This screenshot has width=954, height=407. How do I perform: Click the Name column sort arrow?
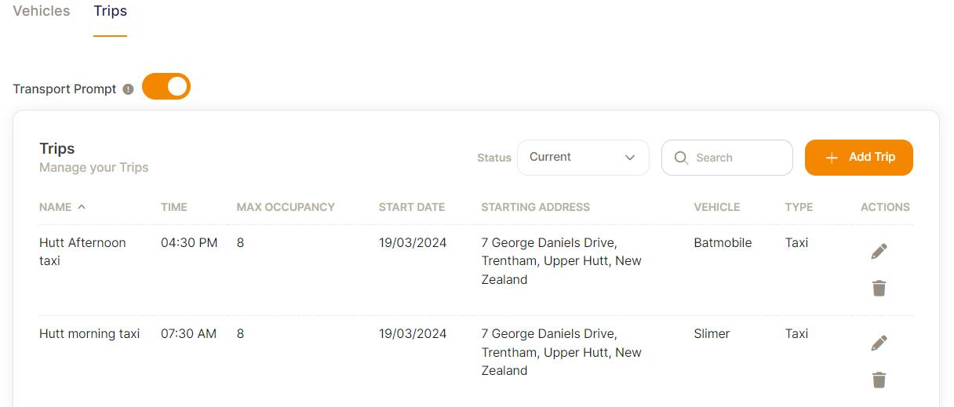click(82, 207)
